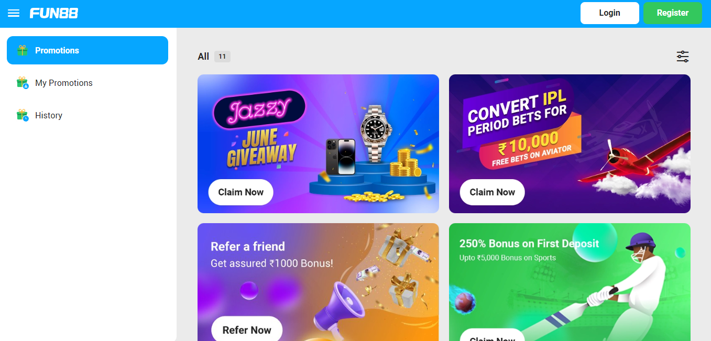Open the red Aviator plane banner

[x=570, y=144]
